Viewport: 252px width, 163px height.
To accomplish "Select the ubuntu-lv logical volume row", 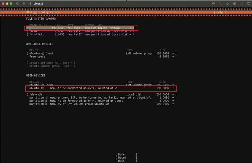I will (x=101, y=88).
